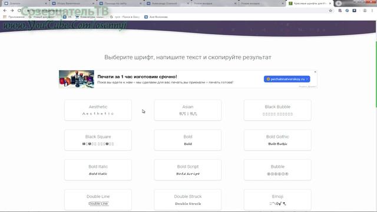Click the browser forward arrow

[x=12, y=11]
